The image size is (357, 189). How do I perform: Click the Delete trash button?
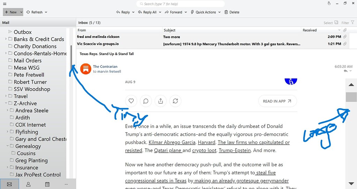232,12
